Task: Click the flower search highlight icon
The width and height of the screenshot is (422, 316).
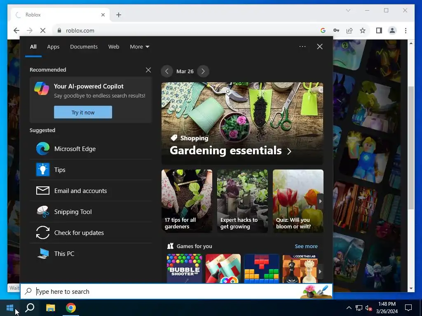Action: tap(316, 291)
